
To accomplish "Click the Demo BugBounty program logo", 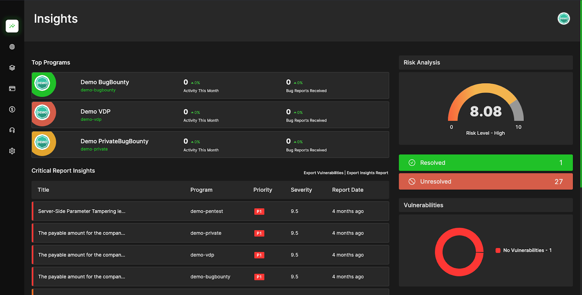I will point(43,84).
